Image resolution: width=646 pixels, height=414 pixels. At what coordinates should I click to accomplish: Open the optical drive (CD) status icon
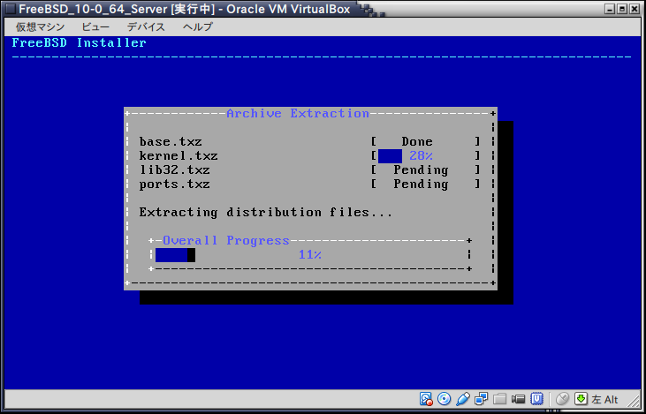tap(445, 398)
